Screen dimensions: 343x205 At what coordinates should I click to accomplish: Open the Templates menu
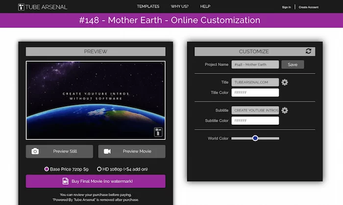148,6
